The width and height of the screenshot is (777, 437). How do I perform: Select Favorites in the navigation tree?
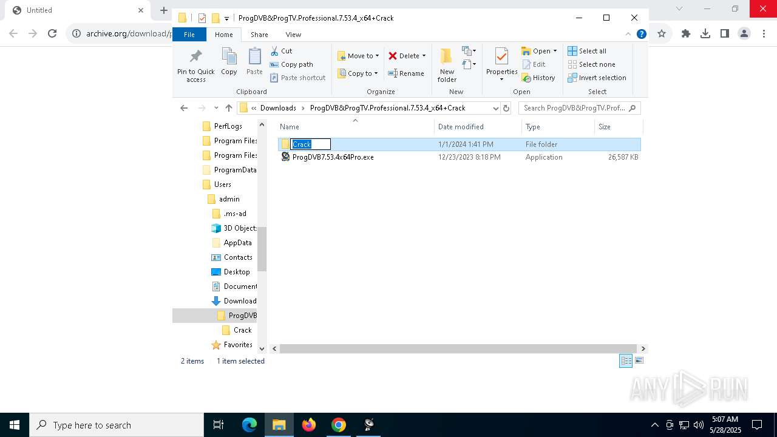(237, 345)
